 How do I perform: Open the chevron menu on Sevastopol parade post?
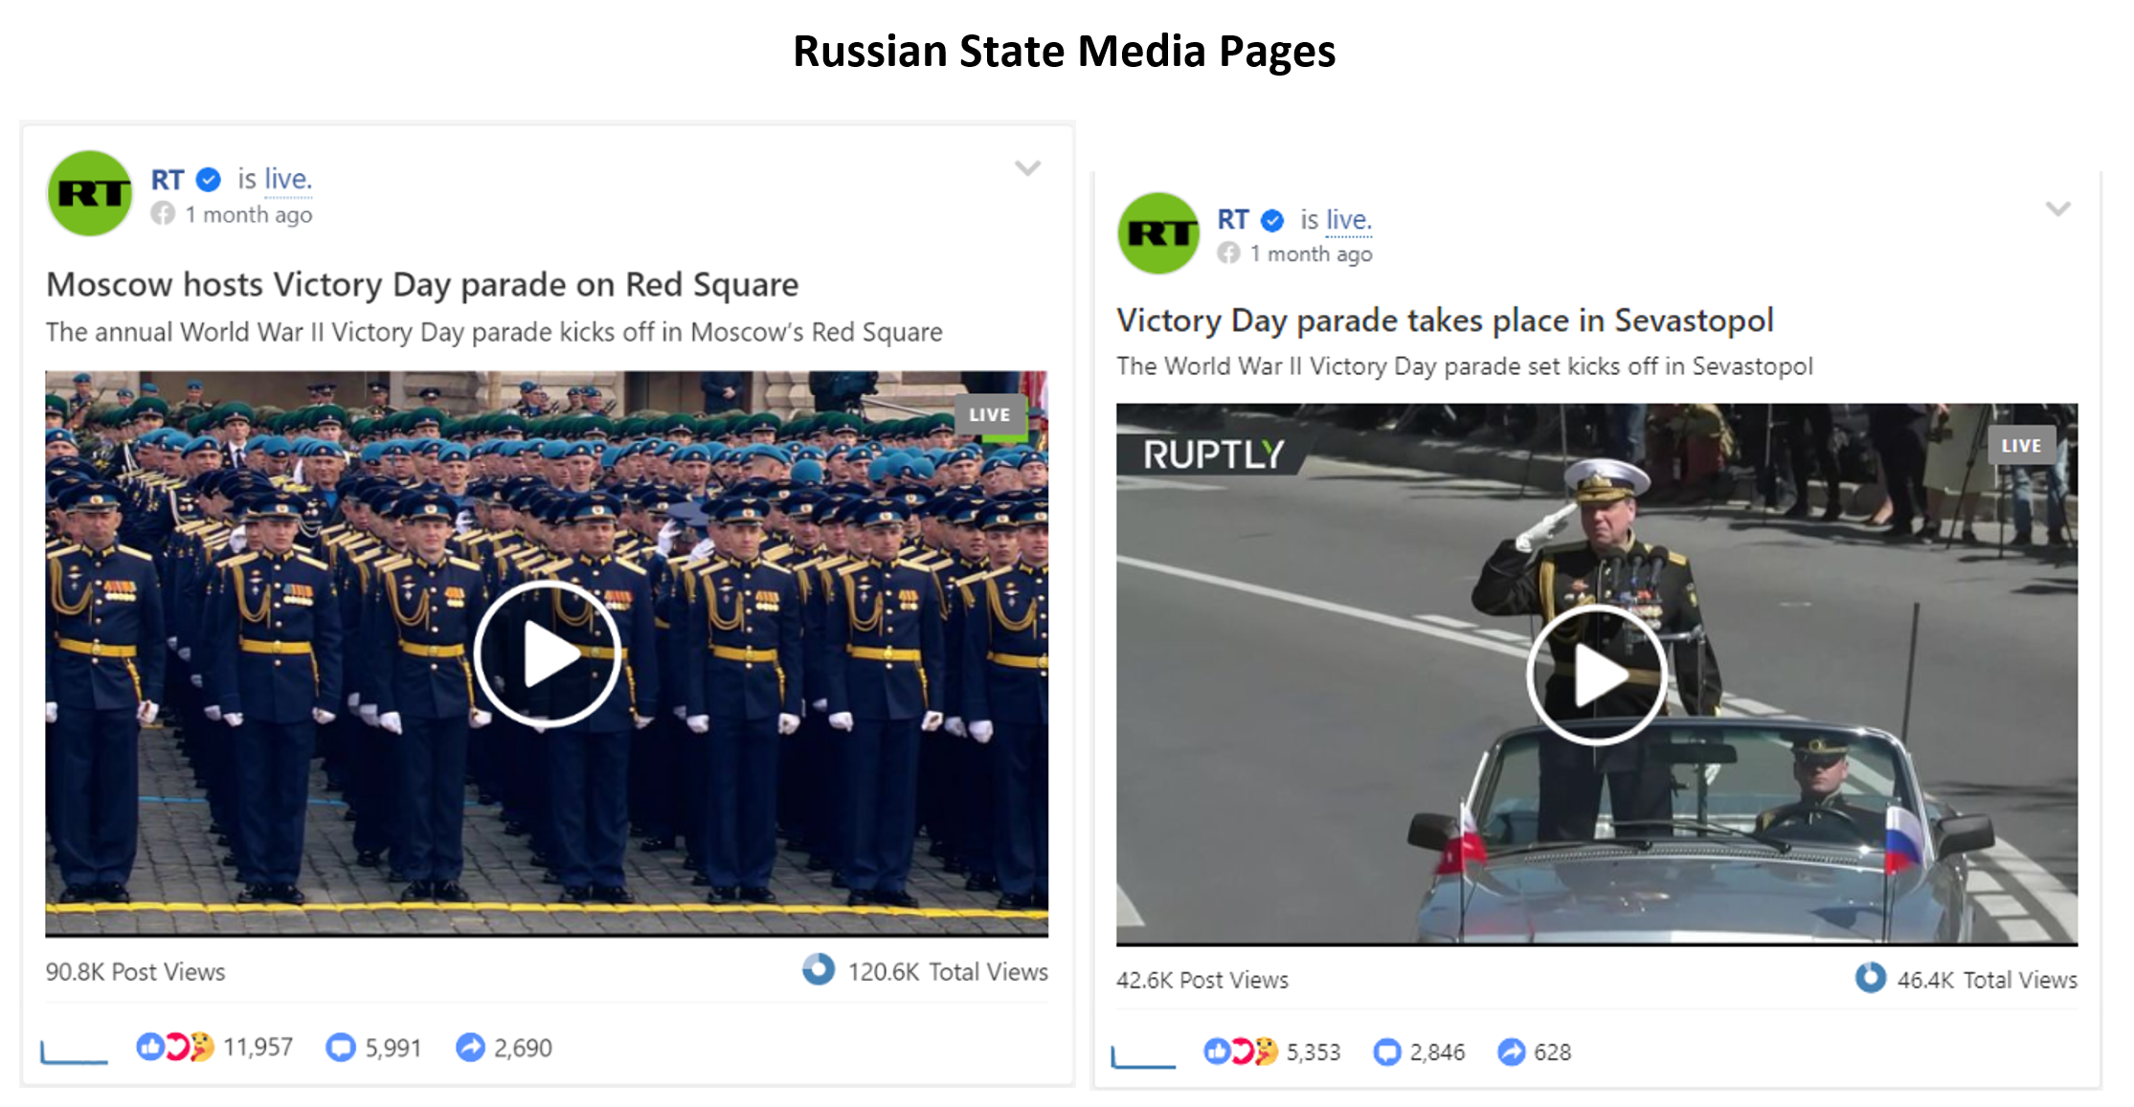2058,209
